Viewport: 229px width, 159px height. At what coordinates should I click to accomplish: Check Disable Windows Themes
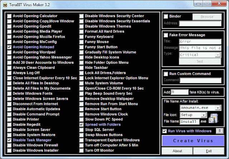81,26
